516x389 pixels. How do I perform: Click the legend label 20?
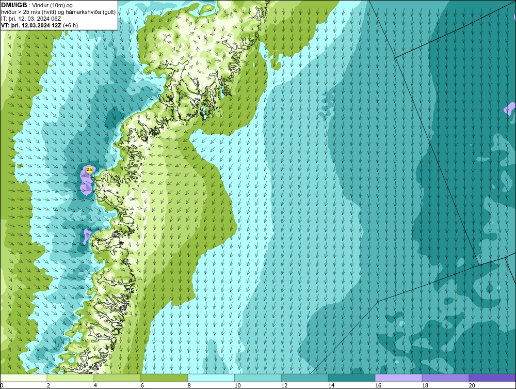472,385
